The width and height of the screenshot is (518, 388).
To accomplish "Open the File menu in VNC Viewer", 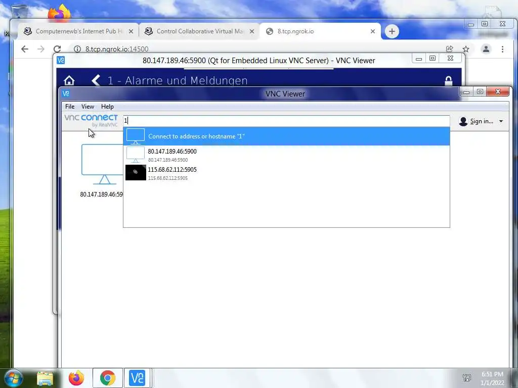I will tap(70, 107).
